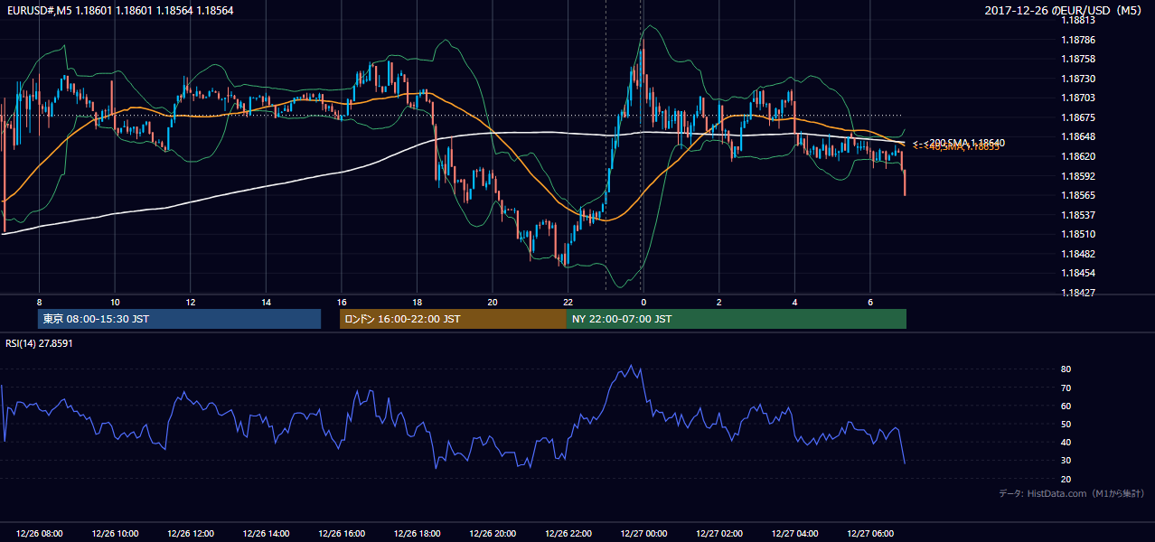The width and height of the screenshot is (1155, 542).
Task: Click the NY 22:00-07:00 JST session bar
Action: point(737,319)
